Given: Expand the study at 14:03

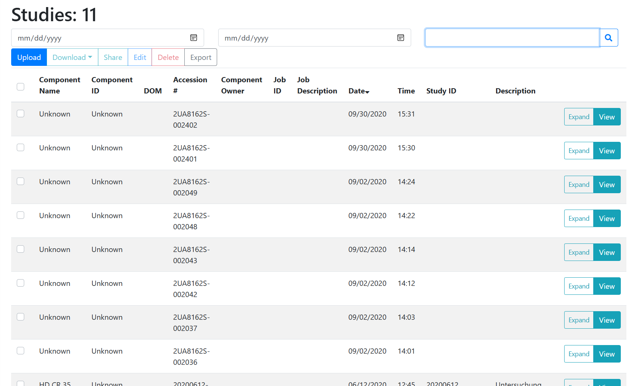Looking at the screenshot, I should [x=579, y=320].
